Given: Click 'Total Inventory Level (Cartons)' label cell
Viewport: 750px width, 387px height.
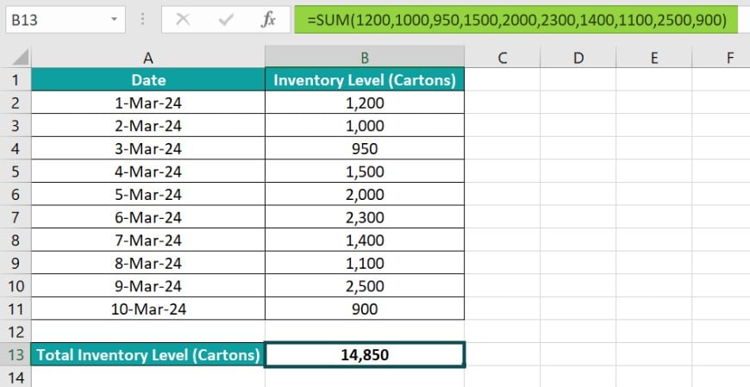Looking at the screenshot, I should (x=148, y=355).
